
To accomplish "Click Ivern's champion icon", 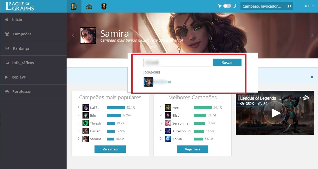I will click(x=168, y=108).
